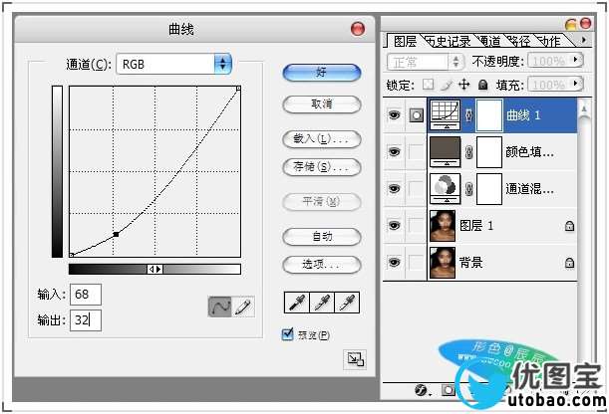Switch to the 通道 tab
The image size is (609, 414).
click(489, 41)
